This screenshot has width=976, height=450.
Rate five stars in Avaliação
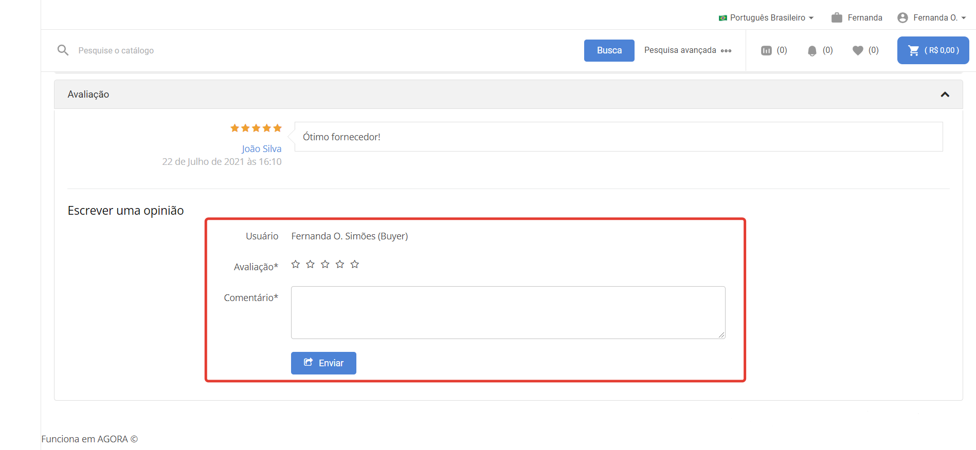(x=355, y=264)
